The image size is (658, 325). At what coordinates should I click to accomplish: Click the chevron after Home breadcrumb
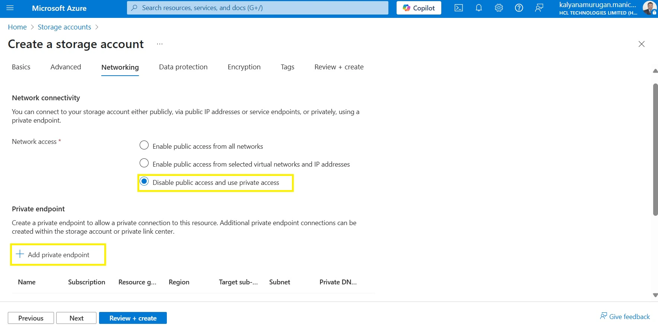32,27
